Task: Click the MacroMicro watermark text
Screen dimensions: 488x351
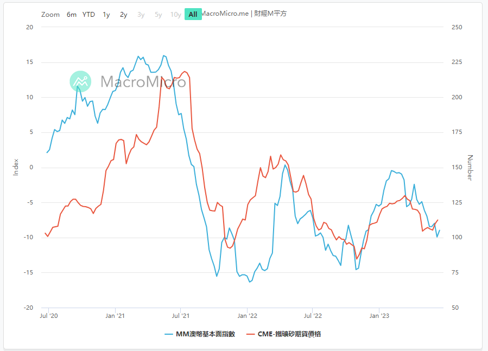Action: tap(143, 82)
